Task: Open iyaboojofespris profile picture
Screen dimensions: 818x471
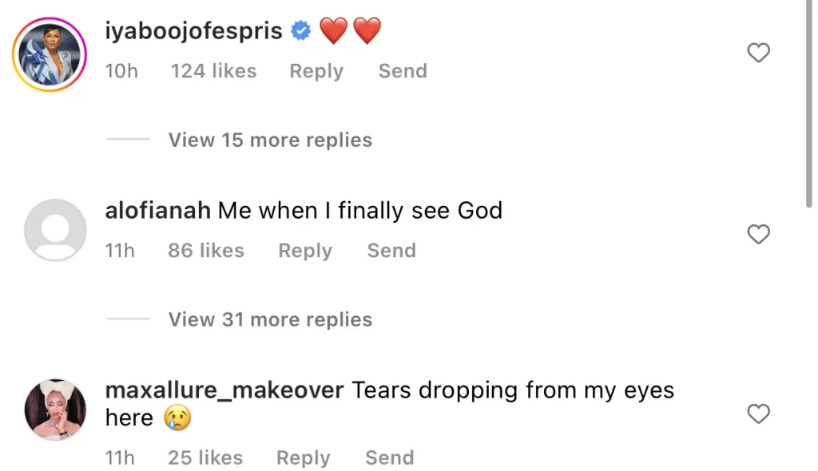Action: pos(50,54)
